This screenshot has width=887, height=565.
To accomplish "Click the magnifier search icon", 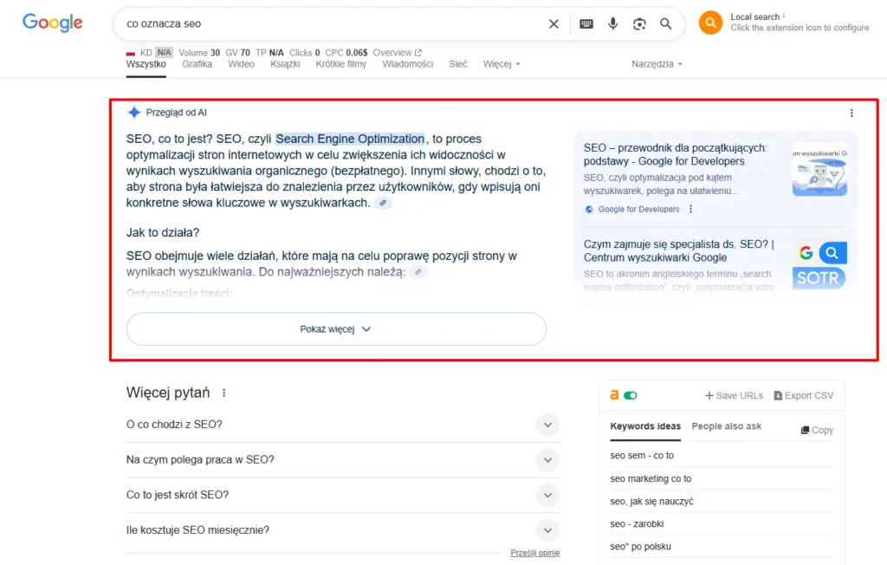I will (666, 23).
